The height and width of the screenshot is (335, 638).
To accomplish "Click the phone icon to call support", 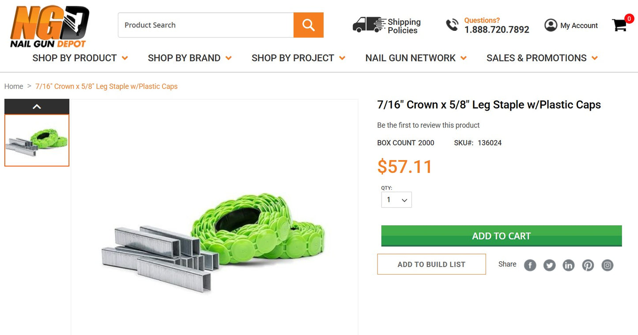I will [x=452, y=25].
